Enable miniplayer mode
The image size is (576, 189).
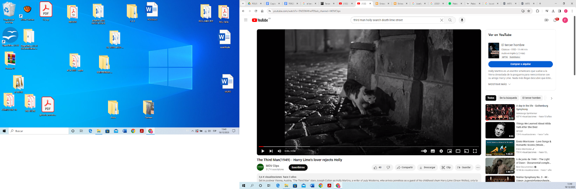[x=450, y=151]
